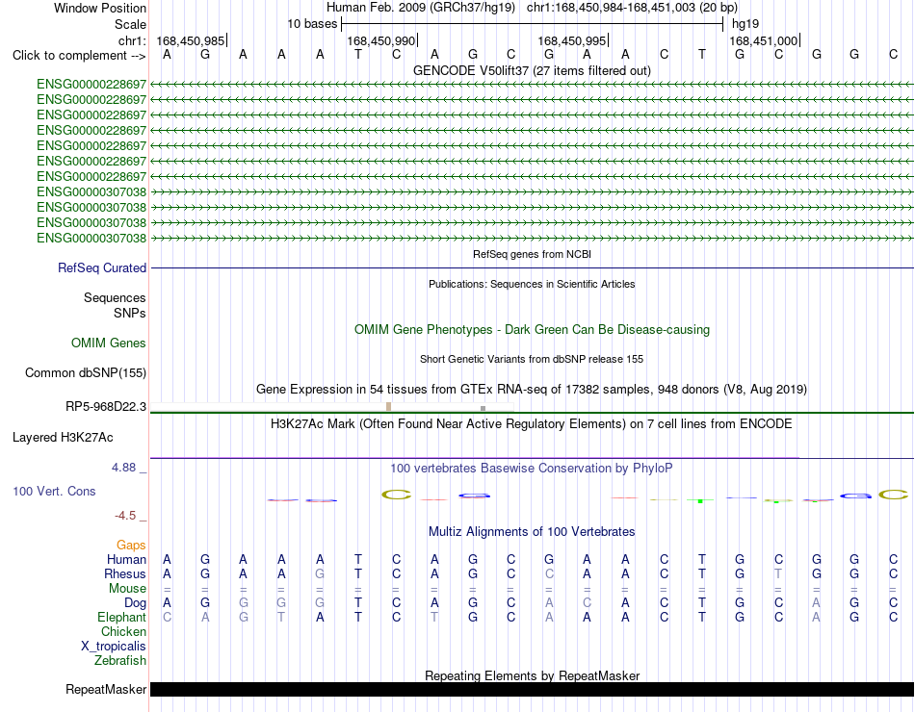Screen dimensions: 915x712
Task: Click the 'hg19' assembly label beside scale bar
Action: [x=745, y=24]
